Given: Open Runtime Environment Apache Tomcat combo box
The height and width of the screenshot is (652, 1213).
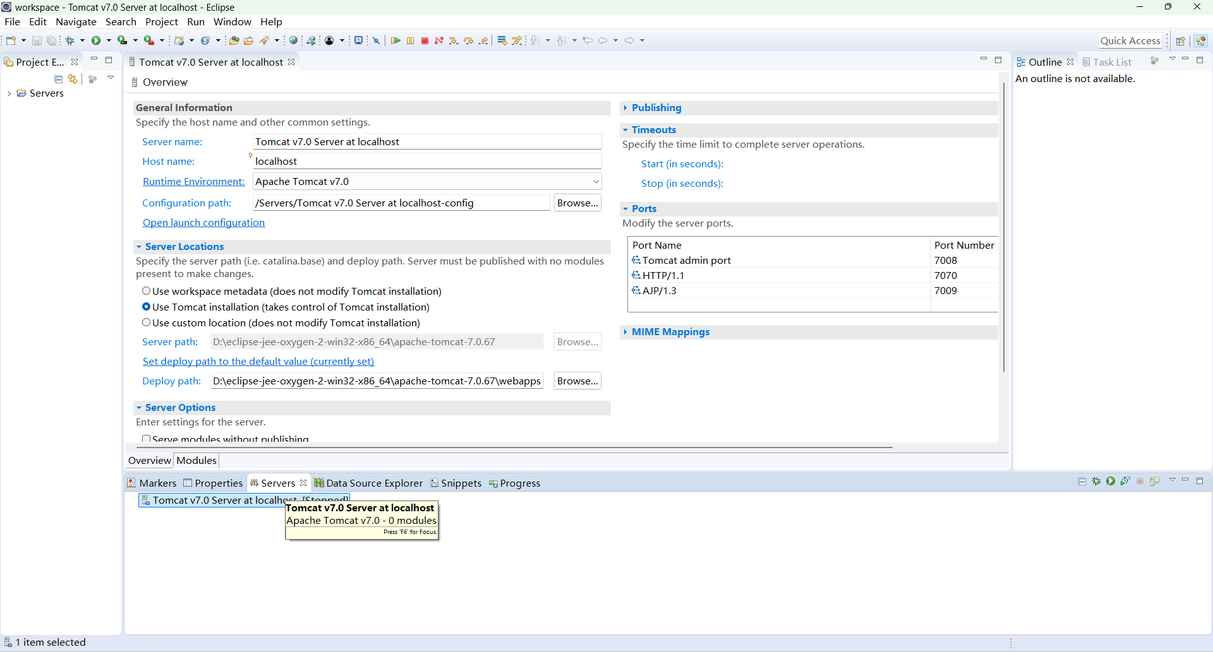Looking at the screenshot, I should [427, 182].
